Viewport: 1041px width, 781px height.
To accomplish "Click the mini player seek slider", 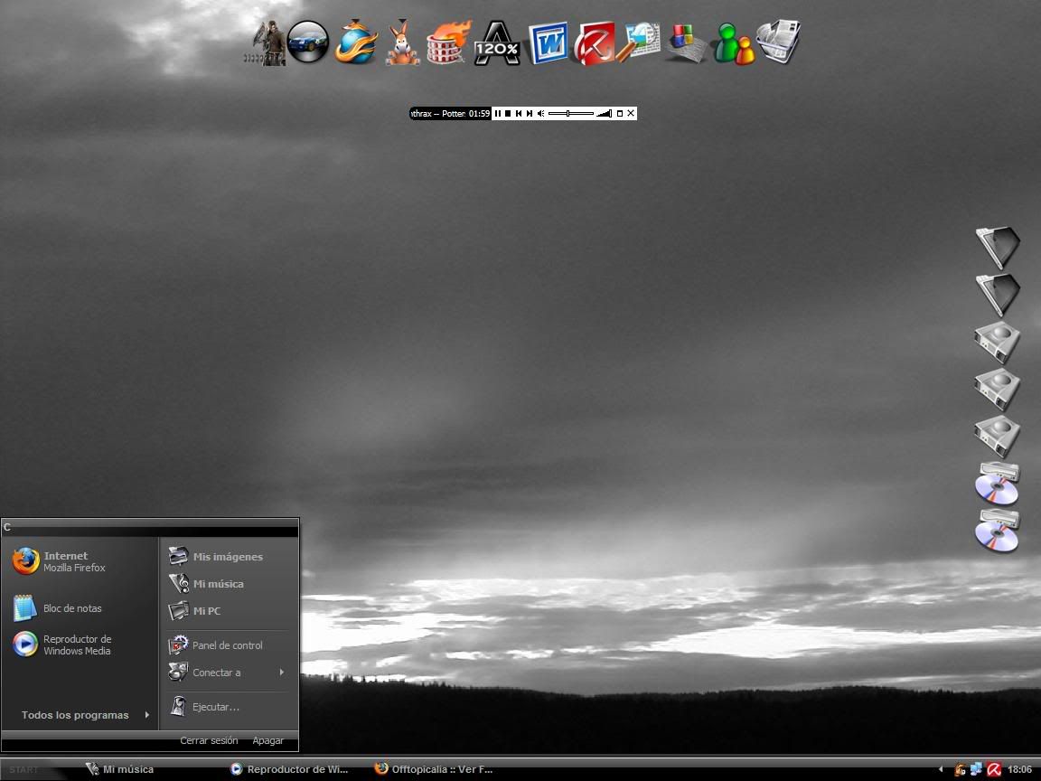I will click(571, 114).
